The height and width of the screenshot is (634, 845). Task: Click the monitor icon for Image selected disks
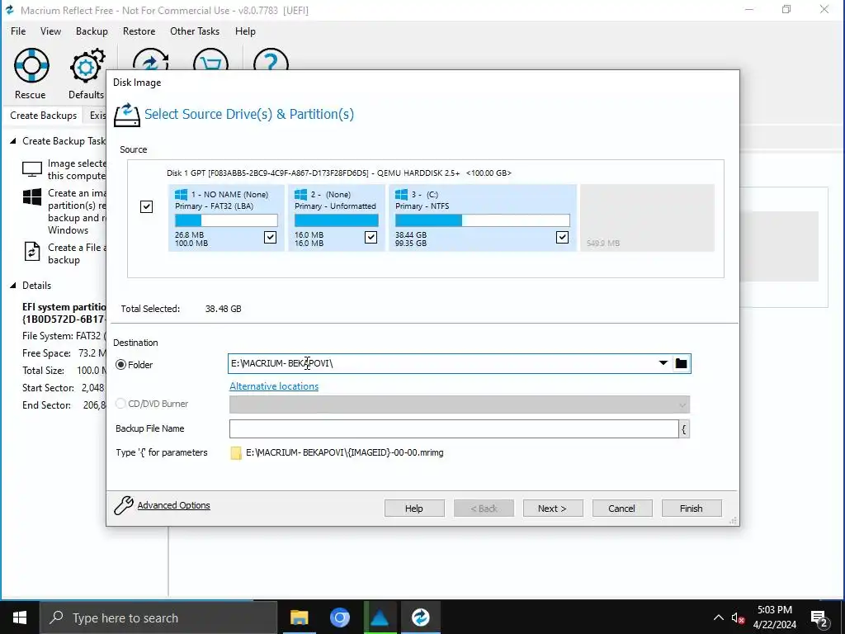pyautogui.click(x=32, y=169)
